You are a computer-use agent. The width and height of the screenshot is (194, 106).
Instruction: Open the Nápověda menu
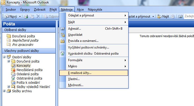pyautogui.click(x=95, y=10)
